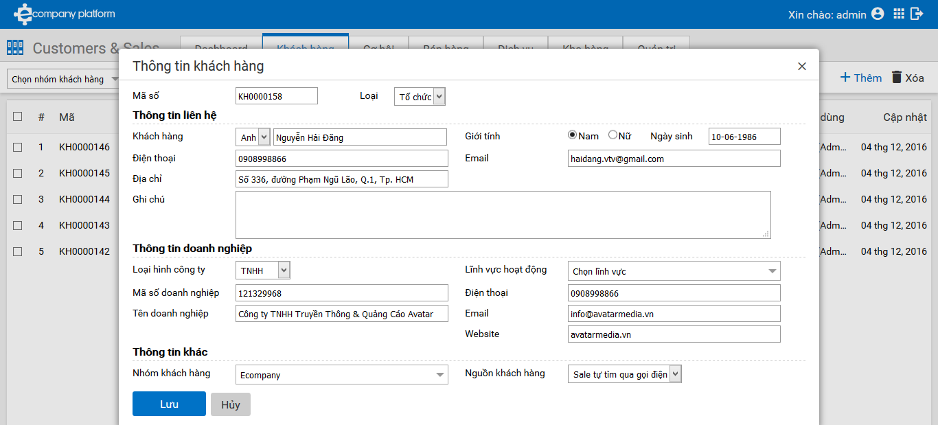938x425 pixels.
Task: Expand the Chọn lĩnh vực dropdown
Action: click(674, 271)
